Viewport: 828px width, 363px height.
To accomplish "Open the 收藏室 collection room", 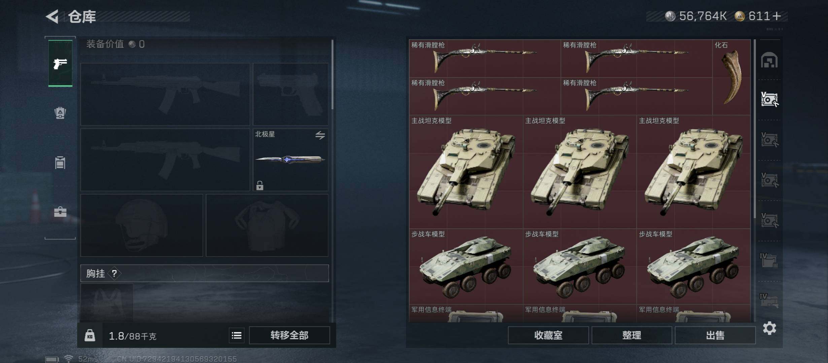I will pos(548,335).
